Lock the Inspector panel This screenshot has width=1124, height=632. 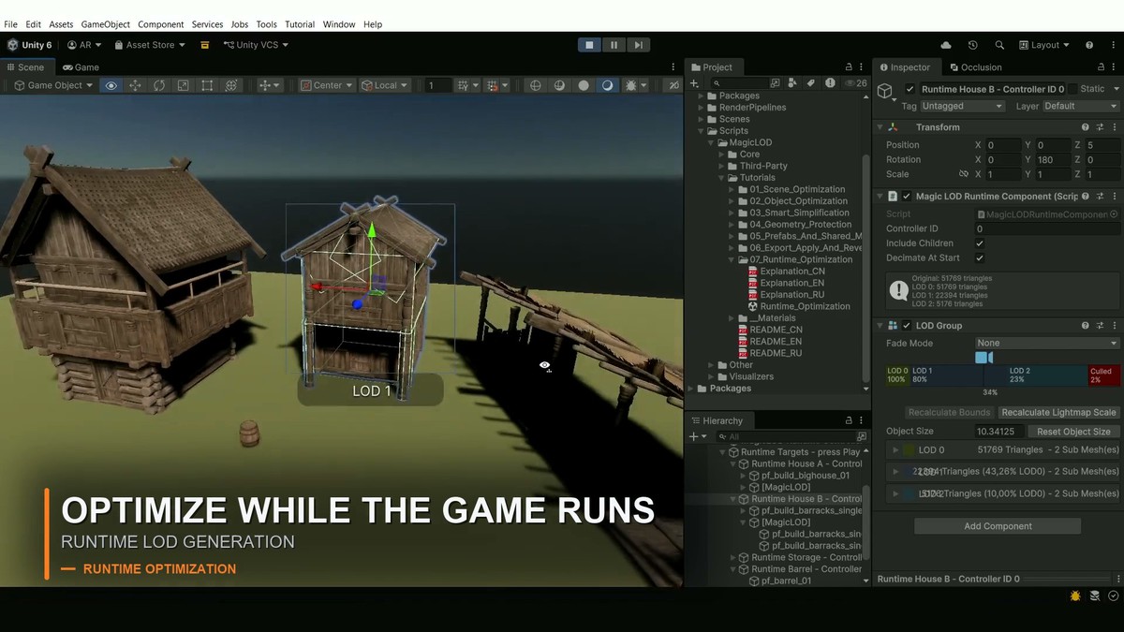pyautogui.click(x=1099, y=67)
